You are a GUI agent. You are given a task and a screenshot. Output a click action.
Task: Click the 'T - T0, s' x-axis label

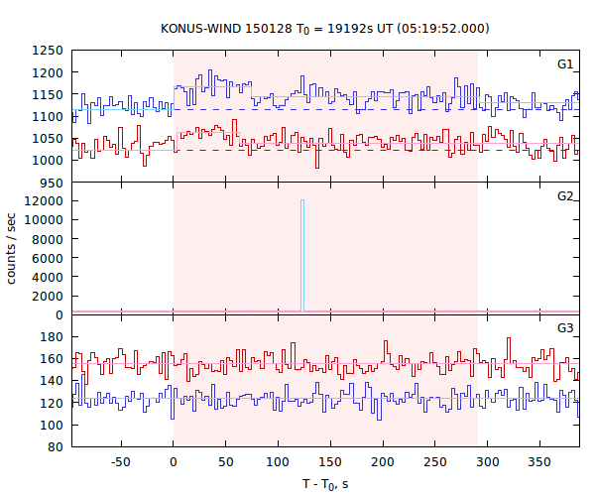[x=325, y=485]
